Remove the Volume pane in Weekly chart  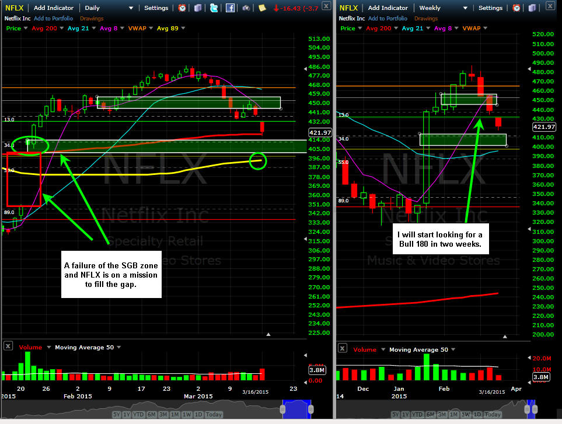(x=343, y=348)
